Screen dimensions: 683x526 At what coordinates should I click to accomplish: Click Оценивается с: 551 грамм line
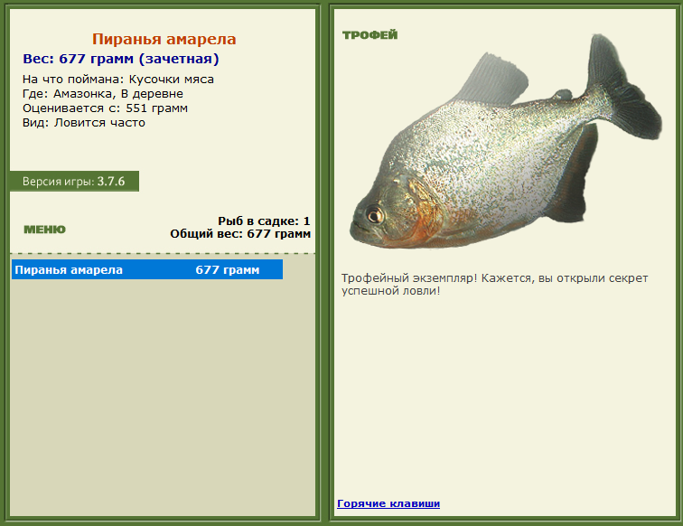pos(105,108)
